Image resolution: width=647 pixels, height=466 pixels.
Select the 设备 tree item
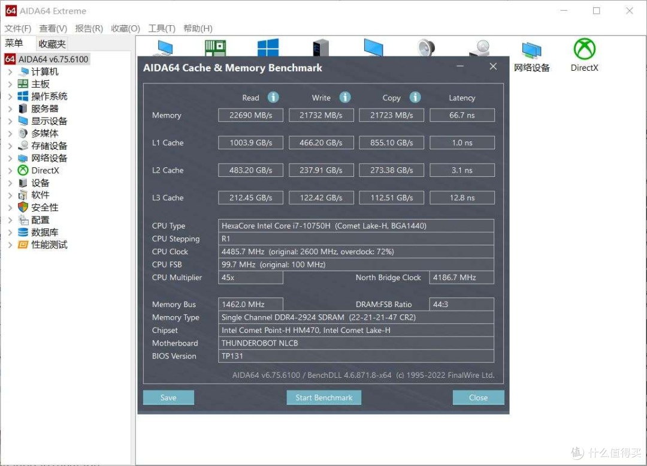pos(40,182)
